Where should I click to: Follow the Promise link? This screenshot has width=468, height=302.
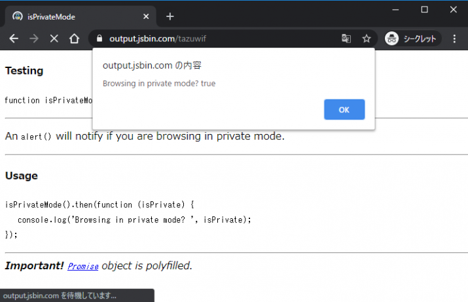tap(83, 267)
